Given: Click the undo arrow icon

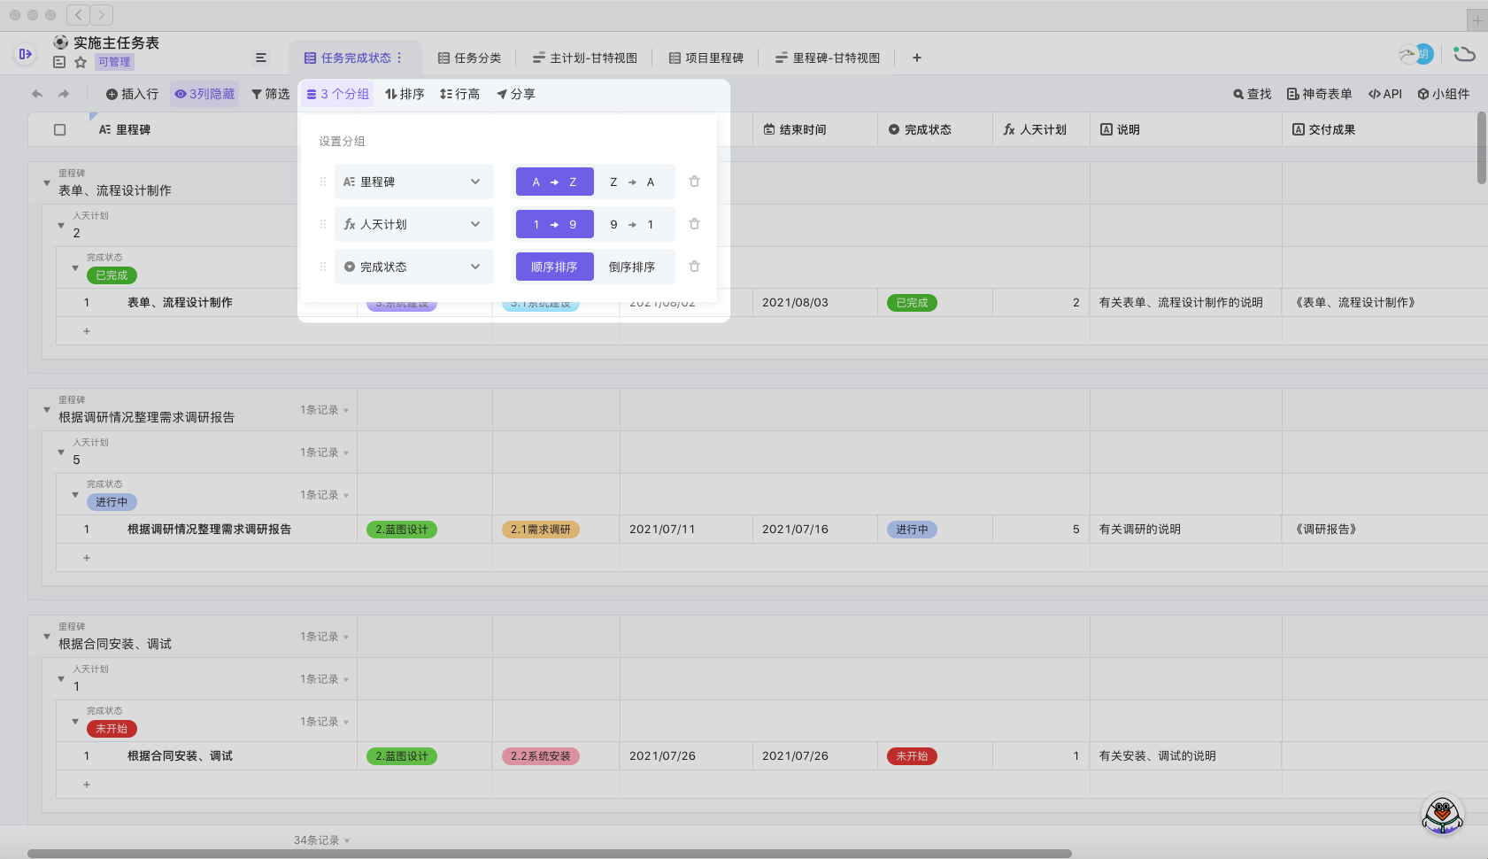Looking at the screenshot, I should 37,94.
